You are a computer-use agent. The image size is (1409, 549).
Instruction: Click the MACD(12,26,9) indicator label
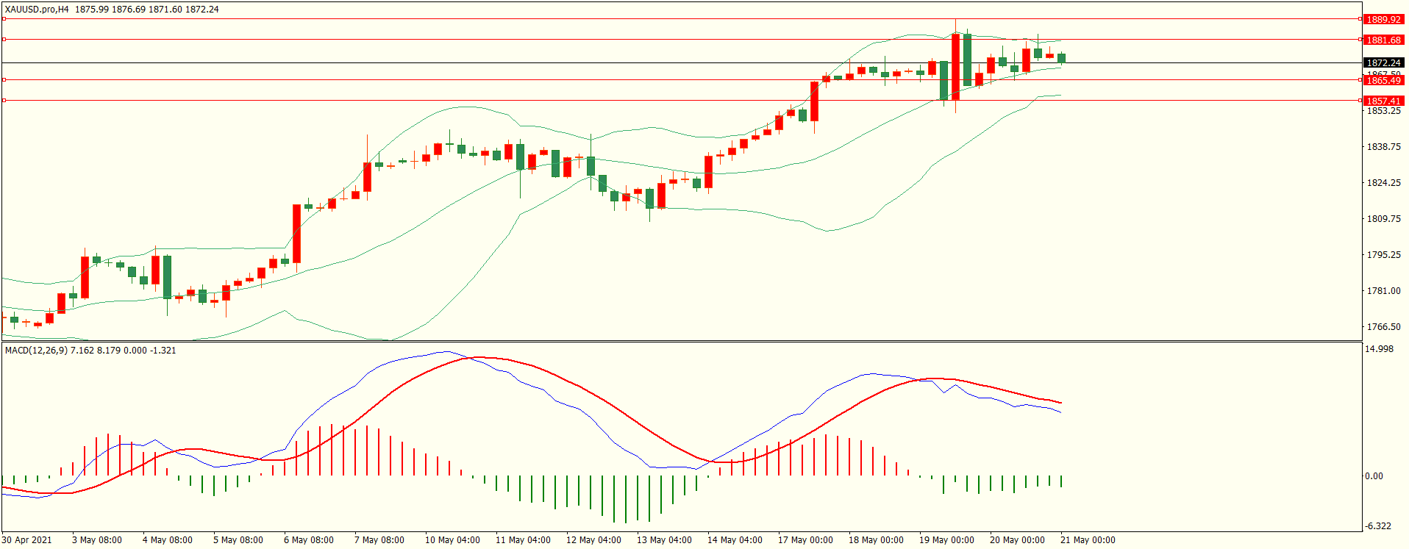pos(36,351)
